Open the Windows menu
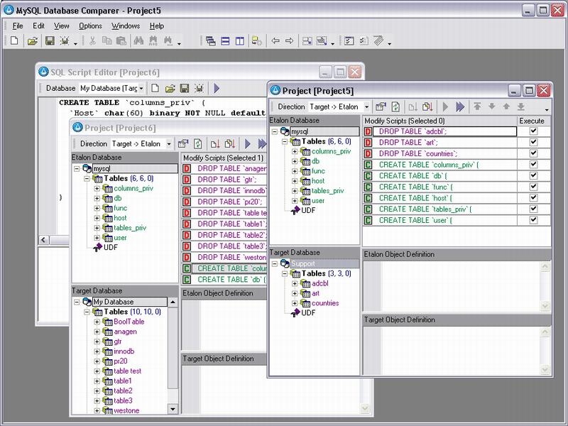This screenshot has height=426, width=568. [126, 26]
